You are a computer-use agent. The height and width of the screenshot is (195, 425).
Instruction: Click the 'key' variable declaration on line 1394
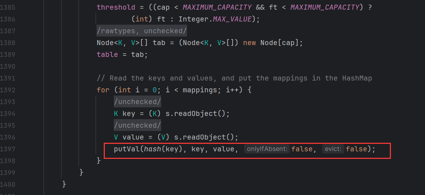129,114
